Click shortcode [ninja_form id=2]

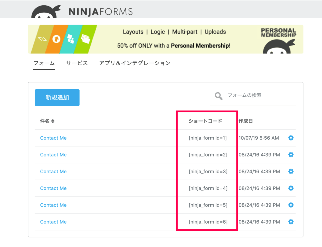(208, 155)
